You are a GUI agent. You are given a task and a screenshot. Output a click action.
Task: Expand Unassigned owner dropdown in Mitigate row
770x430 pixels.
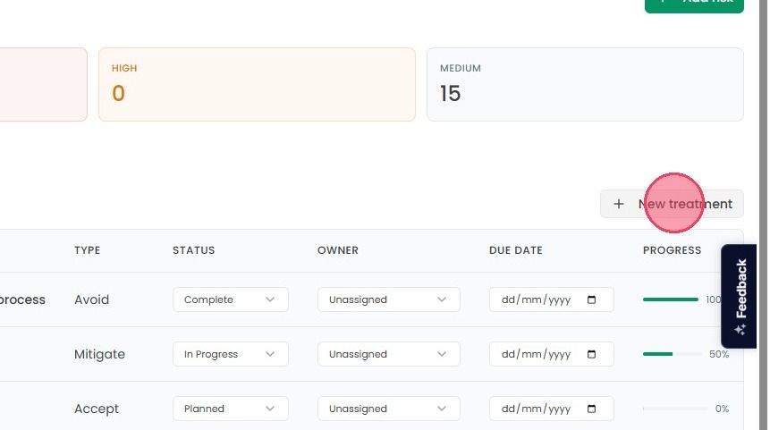[388, 354]
